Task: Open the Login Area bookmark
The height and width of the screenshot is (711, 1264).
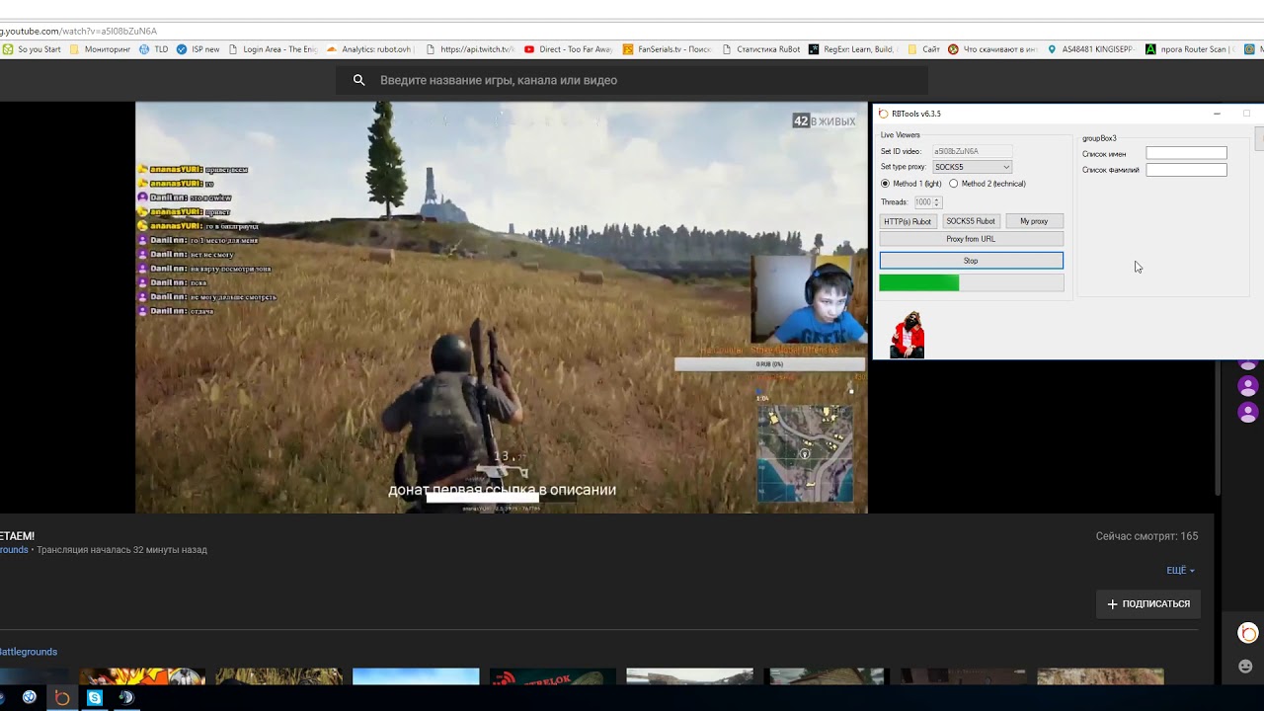Action: coord(273,49)
